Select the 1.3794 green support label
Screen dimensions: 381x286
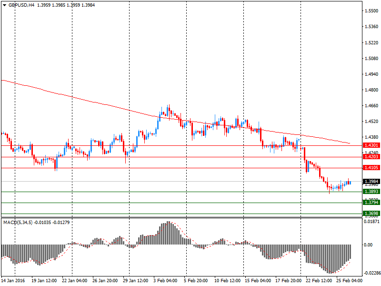[371, 202]
